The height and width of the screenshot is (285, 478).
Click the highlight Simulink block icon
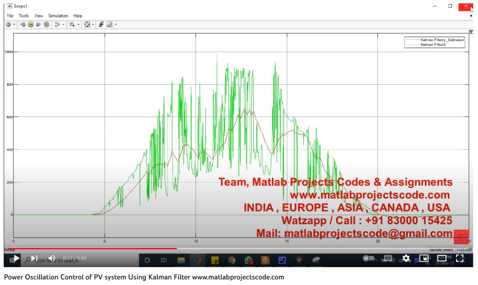pyautogui.click(x=57, y=25)
